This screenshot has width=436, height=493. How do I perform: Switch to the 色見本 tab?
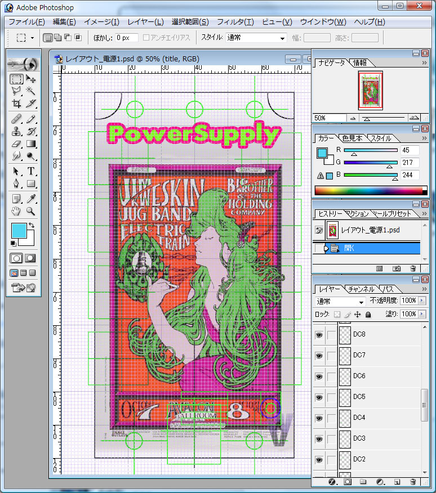click(352, 138)
